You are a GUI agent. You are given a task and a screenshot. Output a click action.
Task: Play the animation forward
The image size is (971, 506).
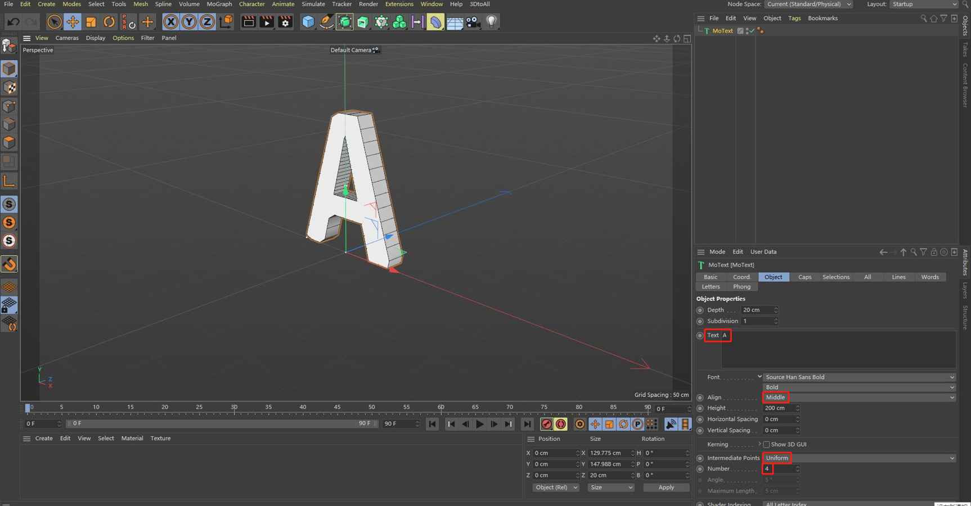tap(479, 424)
